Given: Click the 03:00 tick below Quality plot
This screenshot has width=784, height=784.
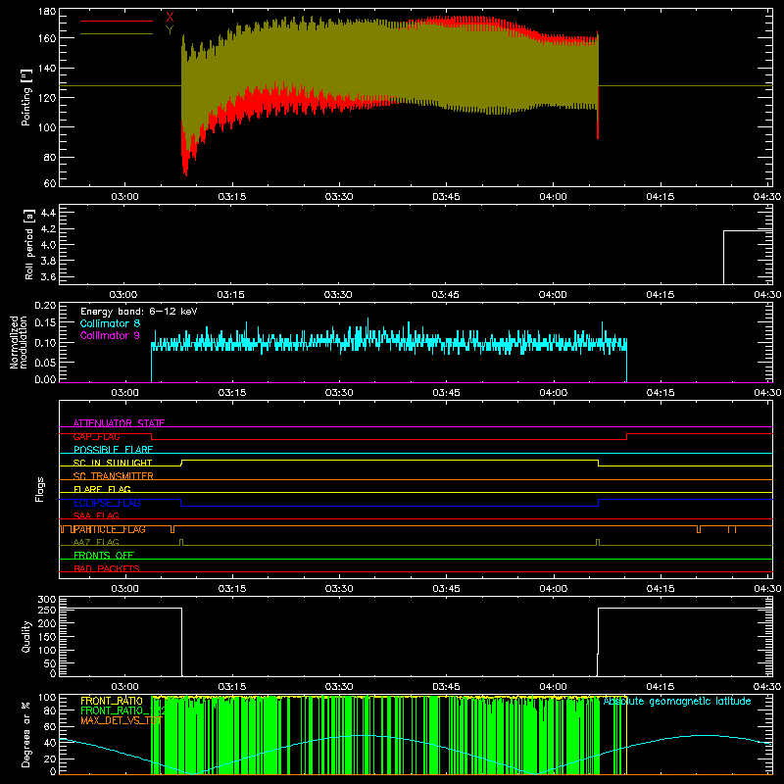Looking at the screenshot, I should [124, 687].
